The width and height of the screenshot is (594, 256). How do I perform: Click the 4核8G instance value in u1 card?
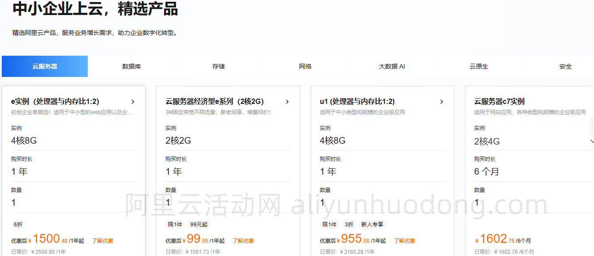(x=332, y=141)
